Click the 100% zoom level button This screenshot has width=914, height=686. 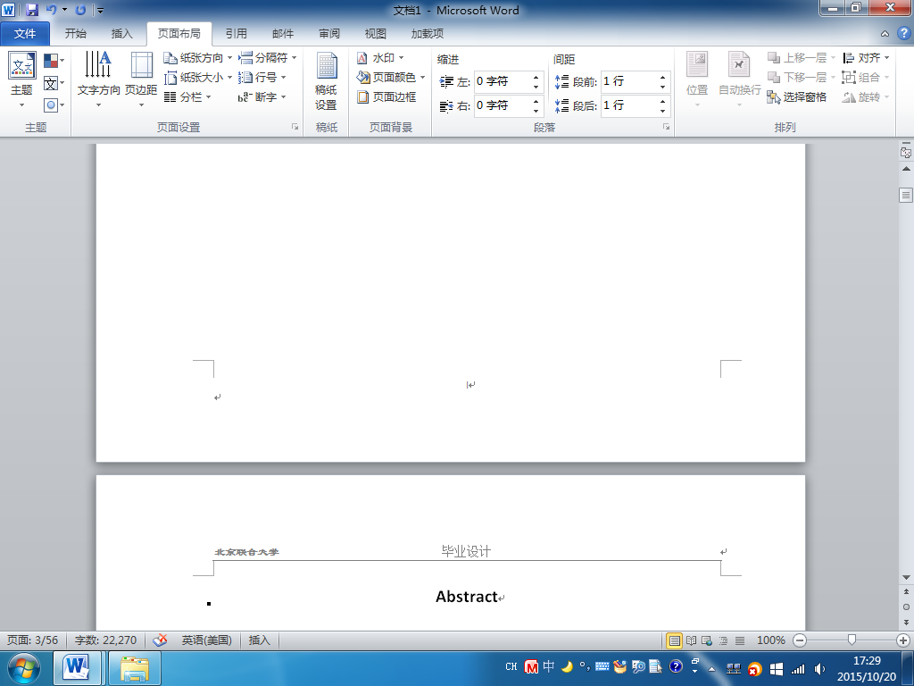pyautogui.click(x=770, y=640)
